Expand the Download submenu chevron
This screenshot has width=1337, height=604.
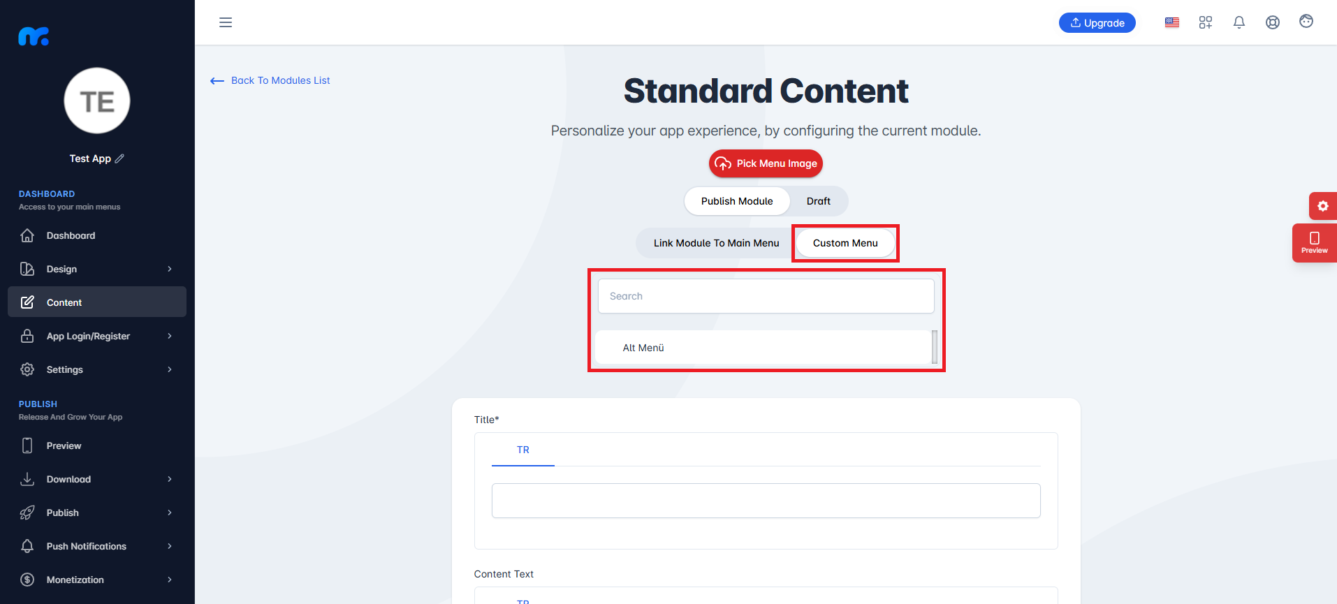pyautogui.click(x=170, y=479)
